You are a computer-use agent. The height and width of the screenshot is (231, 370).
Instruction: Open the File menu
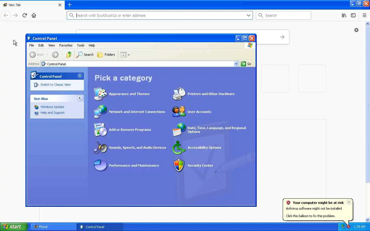coord(32,45)
